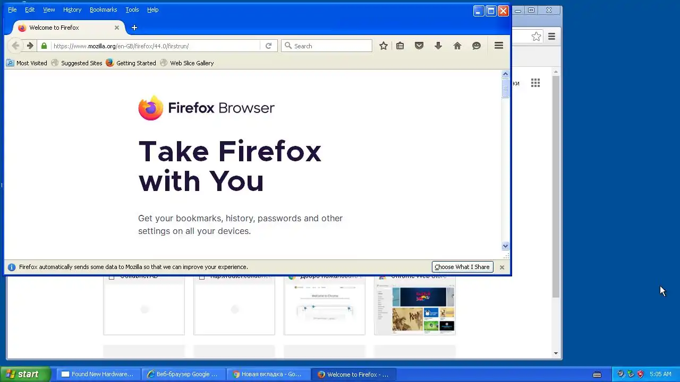Click the Firefox vertical scrollbar thumb

(x=505, y=88)
